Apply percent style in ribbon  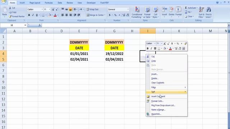[115, 15]
